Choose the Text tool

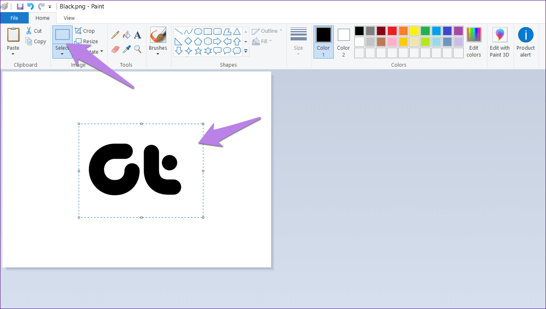point(138,35)
